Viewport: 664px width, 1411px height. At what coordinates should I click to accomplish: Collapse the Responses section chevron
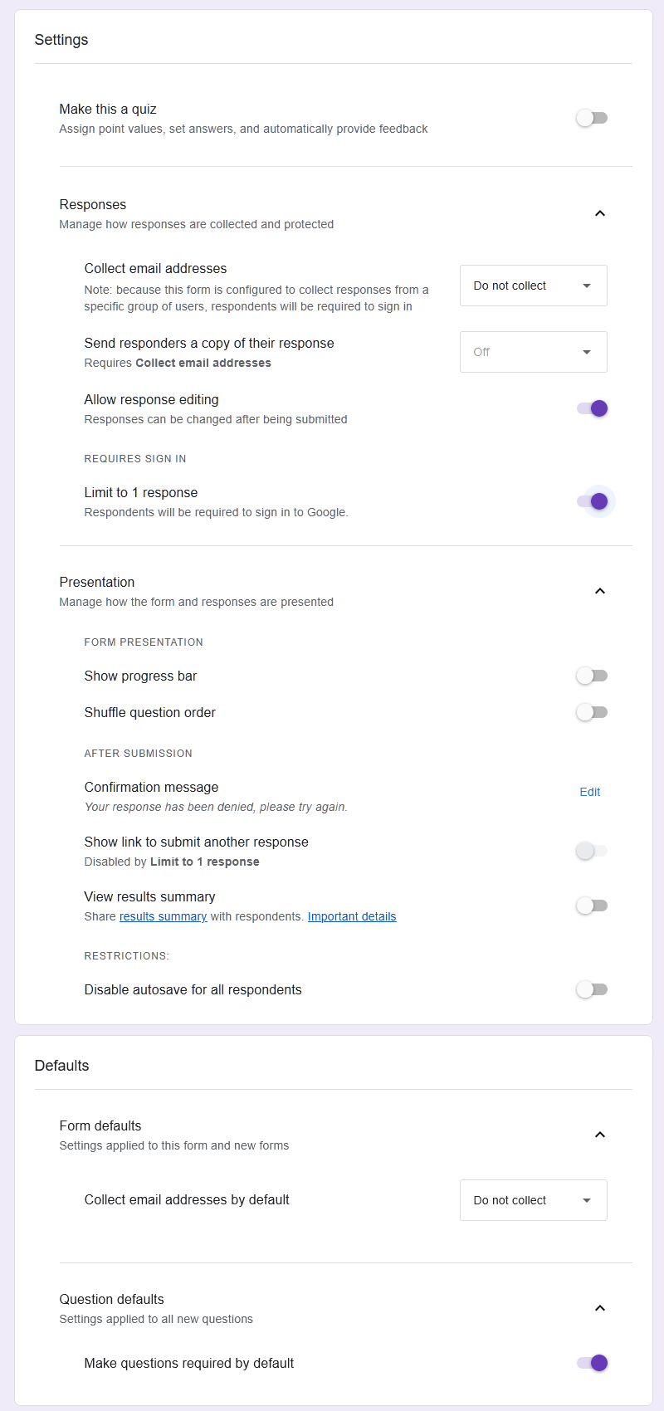click(x=600, y=213)
